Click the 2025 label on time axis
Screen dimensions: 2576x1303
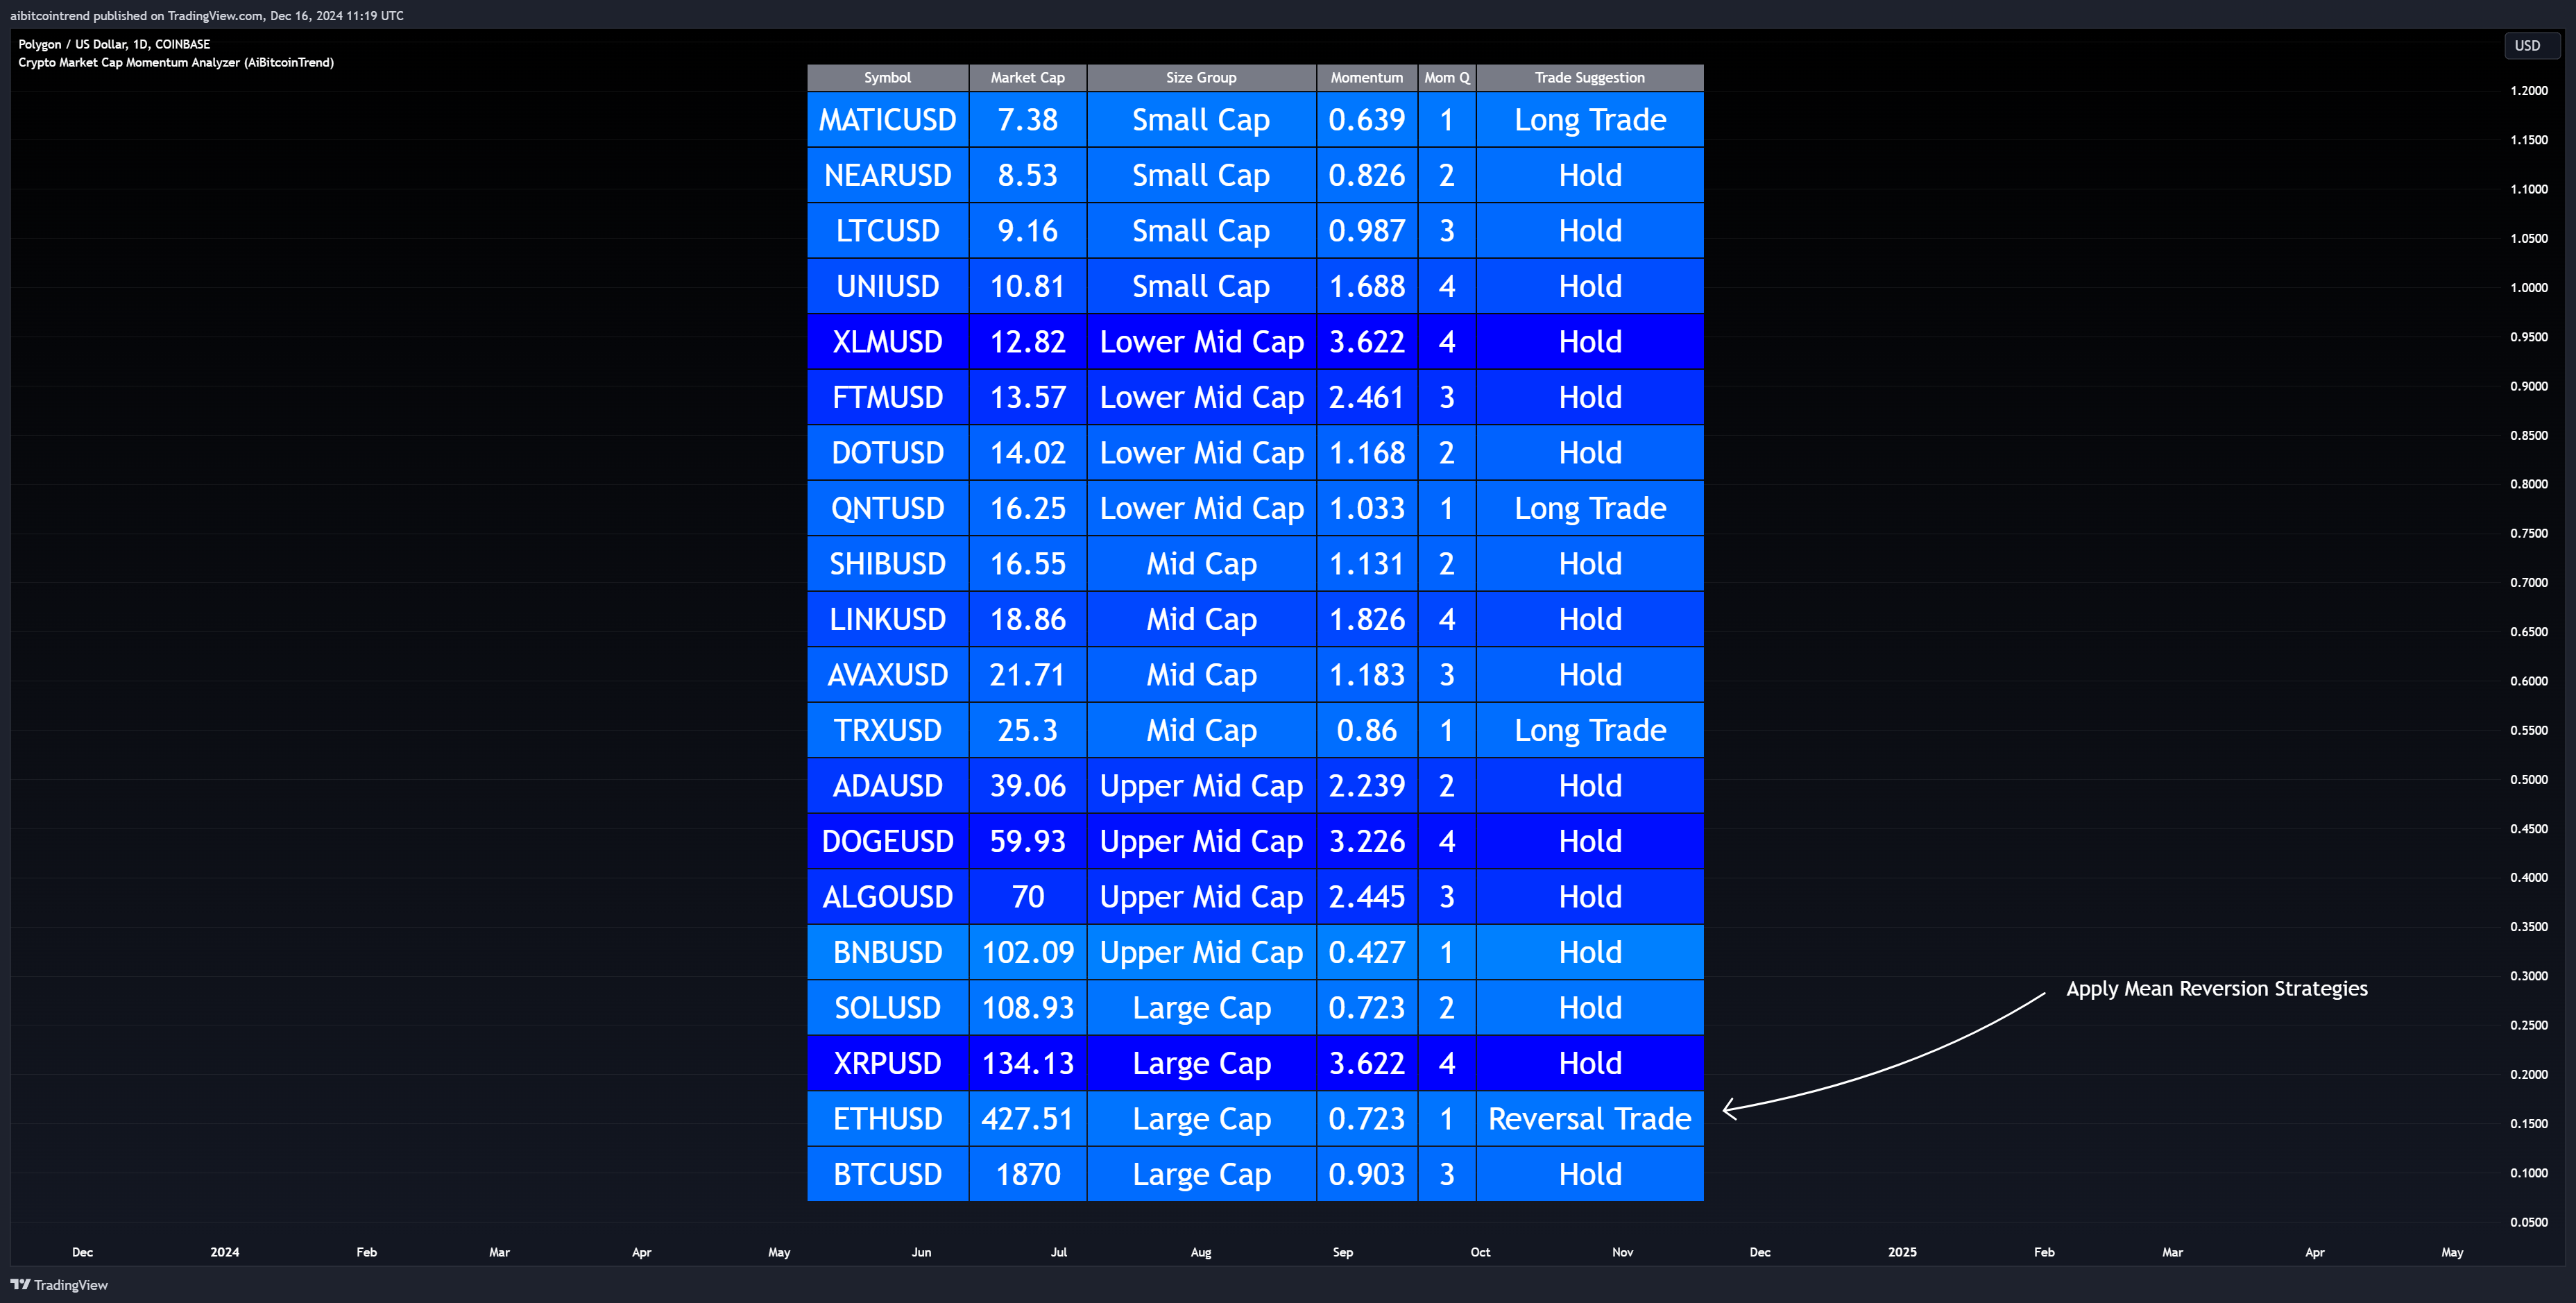(1902, 1252)
